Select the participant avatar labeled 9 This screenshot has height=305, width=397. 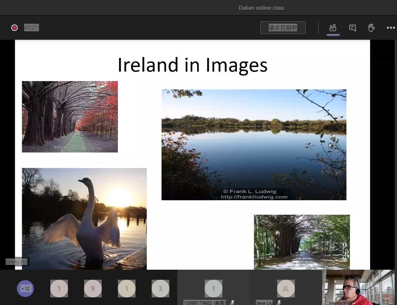click(93, 288)
